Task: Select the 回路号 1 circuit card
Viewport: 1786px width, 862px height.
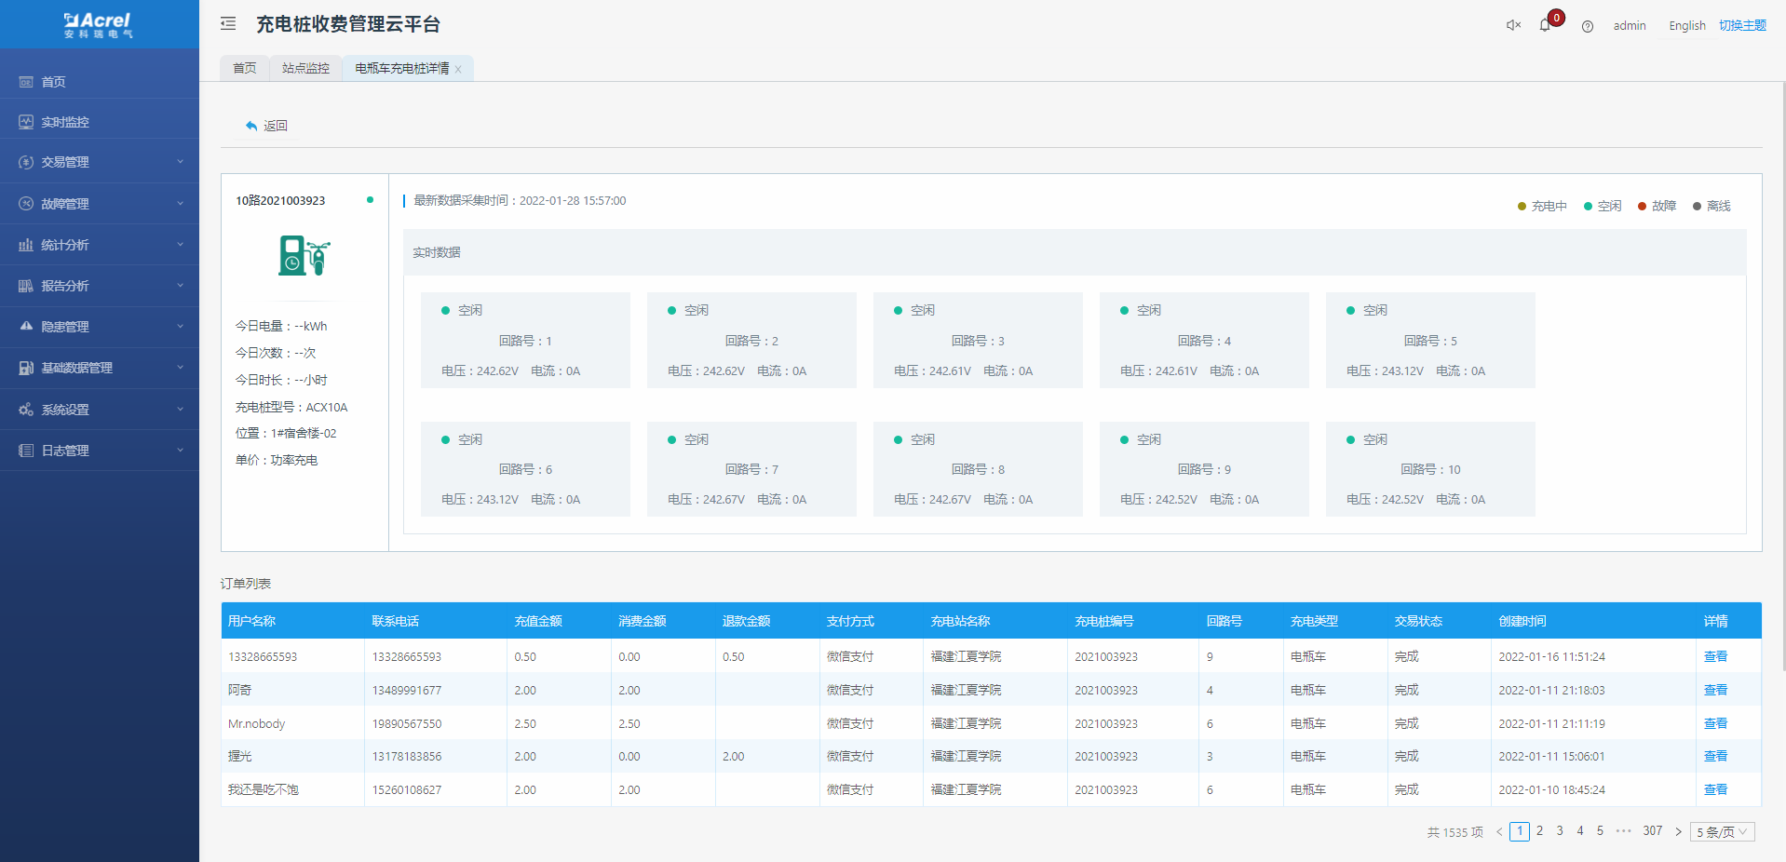Action: click(525, 340)
